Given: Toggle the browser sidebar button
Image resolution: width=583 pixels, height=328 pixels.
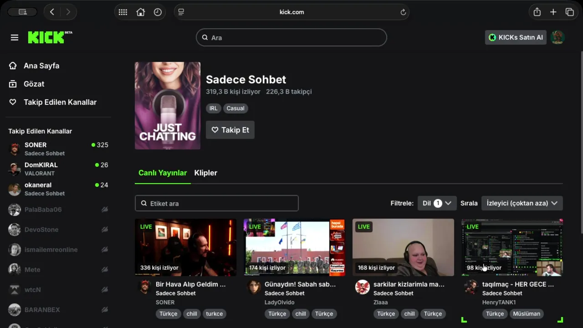Looking at the screenshot, I should (x=23, y=12).
